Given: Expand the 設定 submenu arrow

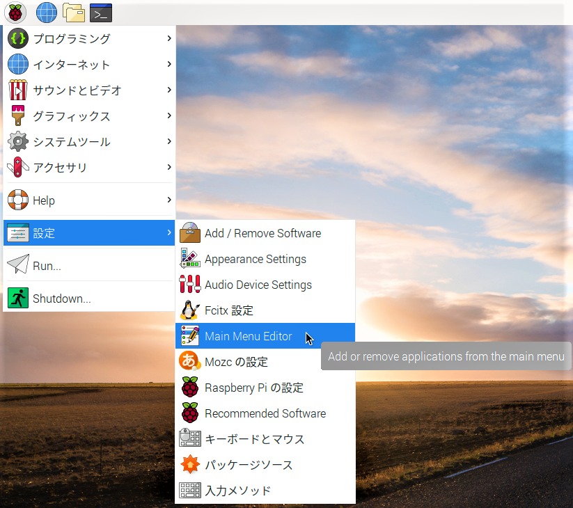Looking at the screenshot, I should click(168, 232).
